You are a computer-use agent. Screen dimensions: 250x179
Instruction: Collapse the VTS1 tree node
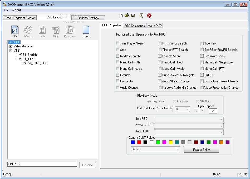pyautogui.click(x=11, y=51)
